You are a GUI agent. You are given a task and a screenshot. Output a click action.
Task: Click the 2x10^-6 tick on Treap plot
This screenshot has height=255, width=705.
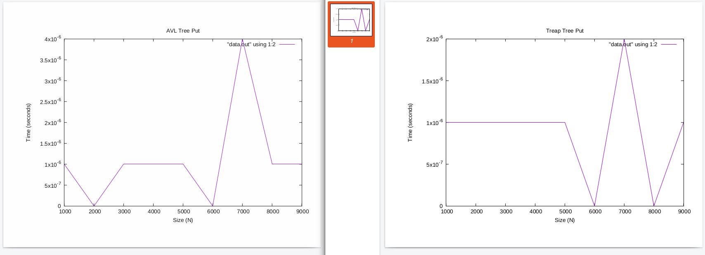pyautogui.click(x=435, y=39)
